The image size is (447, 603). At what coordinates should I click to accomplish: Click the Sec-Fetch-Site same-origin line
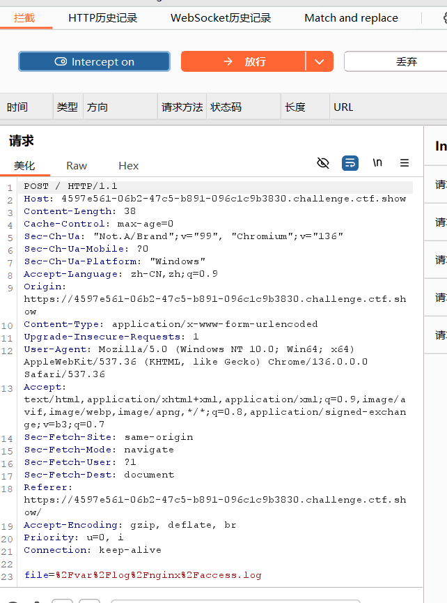coord(109,437)
